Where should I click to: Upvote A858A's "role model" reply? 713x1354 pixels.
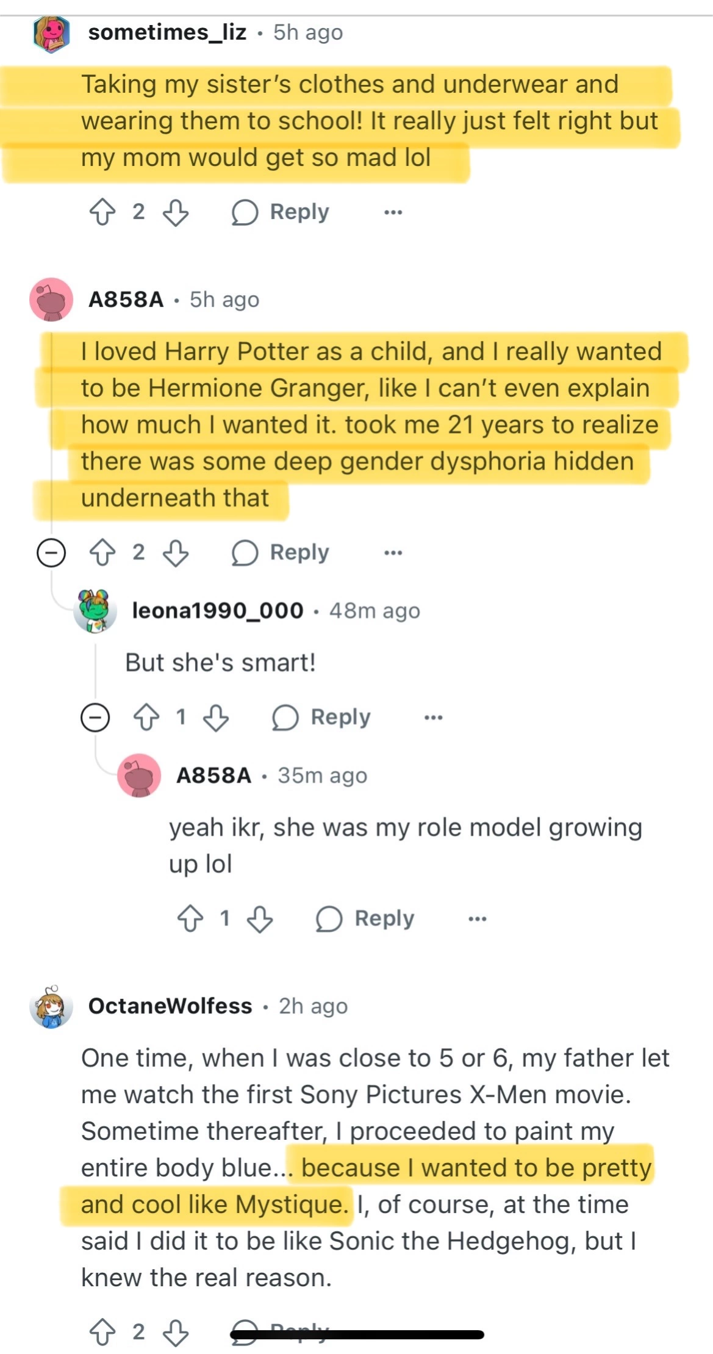190,919
